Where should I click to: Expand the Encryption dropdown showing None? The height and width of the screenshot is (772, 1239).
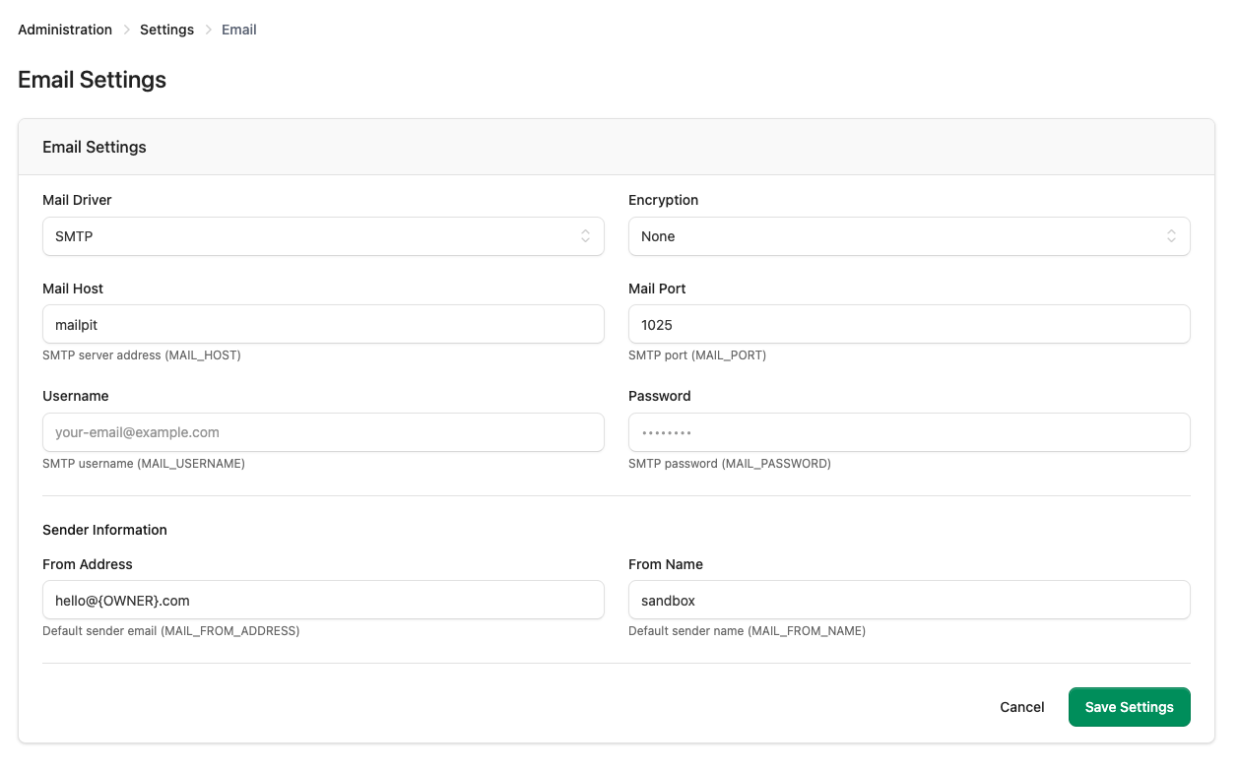pos(908,236)
